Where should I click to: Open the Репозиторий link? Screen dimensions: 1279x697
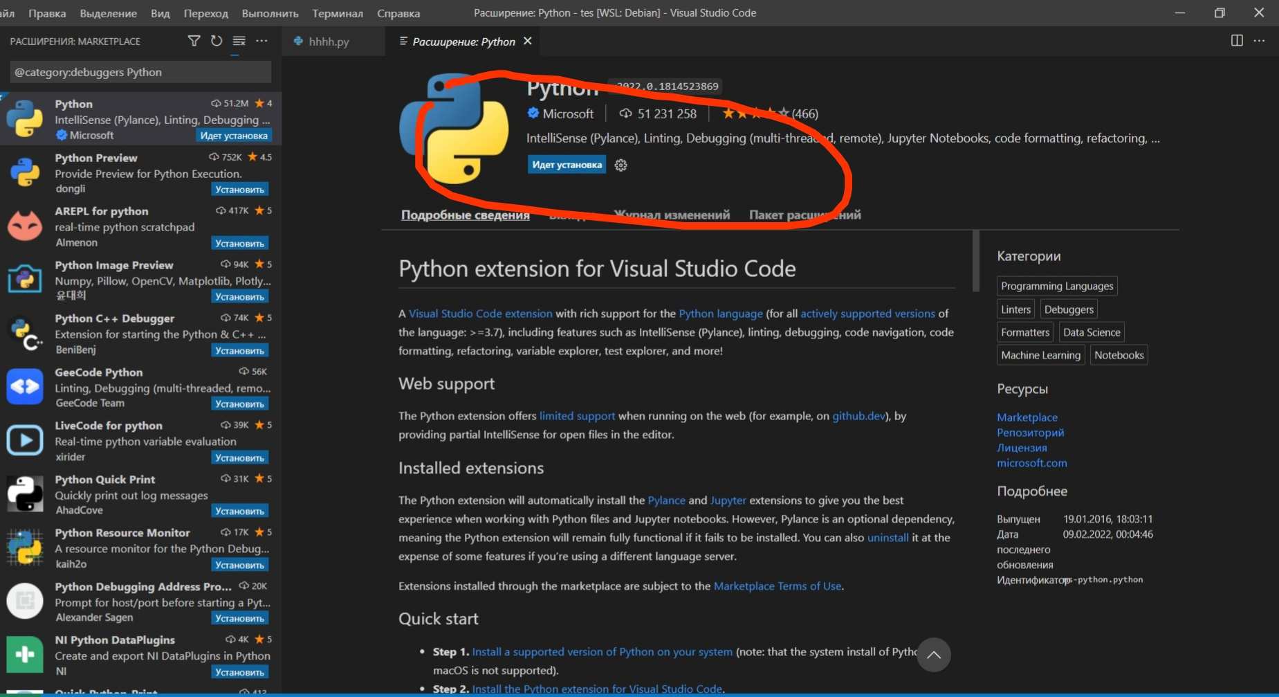click(x=1031, y=433)
